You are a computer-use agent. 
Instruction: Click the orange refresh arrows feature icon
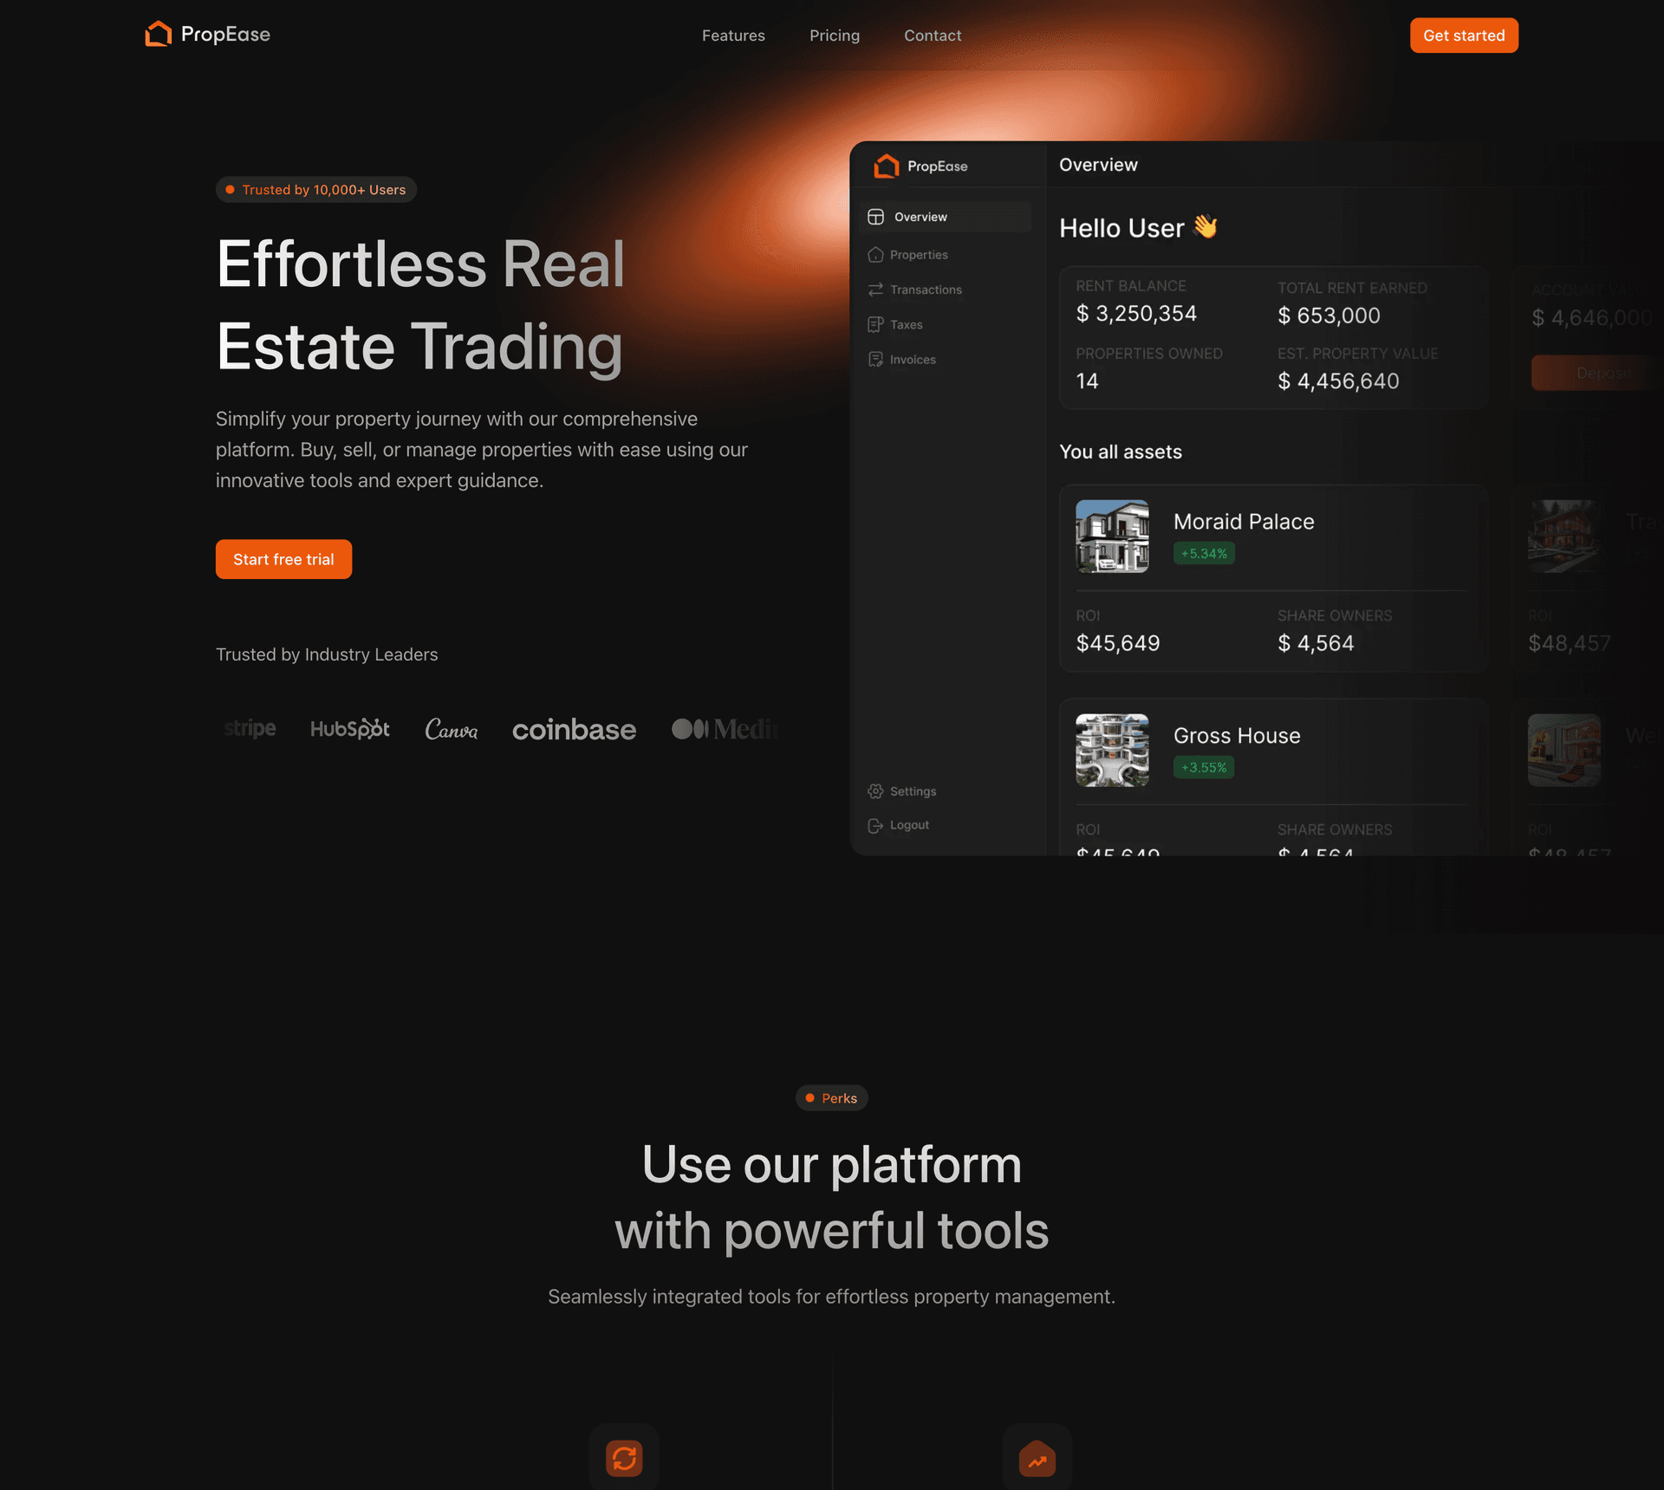[x=624, y=1458]
